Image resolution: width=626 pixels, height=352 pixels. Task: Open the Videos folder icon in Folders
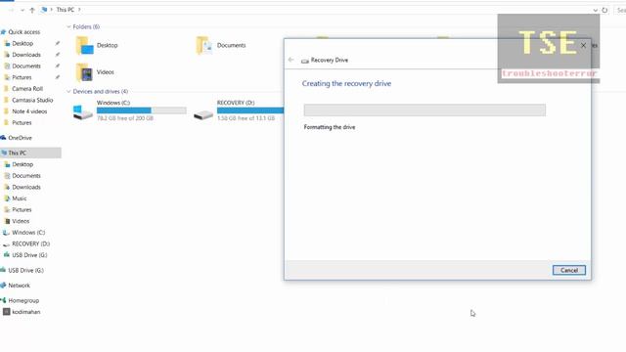[84, 72]
